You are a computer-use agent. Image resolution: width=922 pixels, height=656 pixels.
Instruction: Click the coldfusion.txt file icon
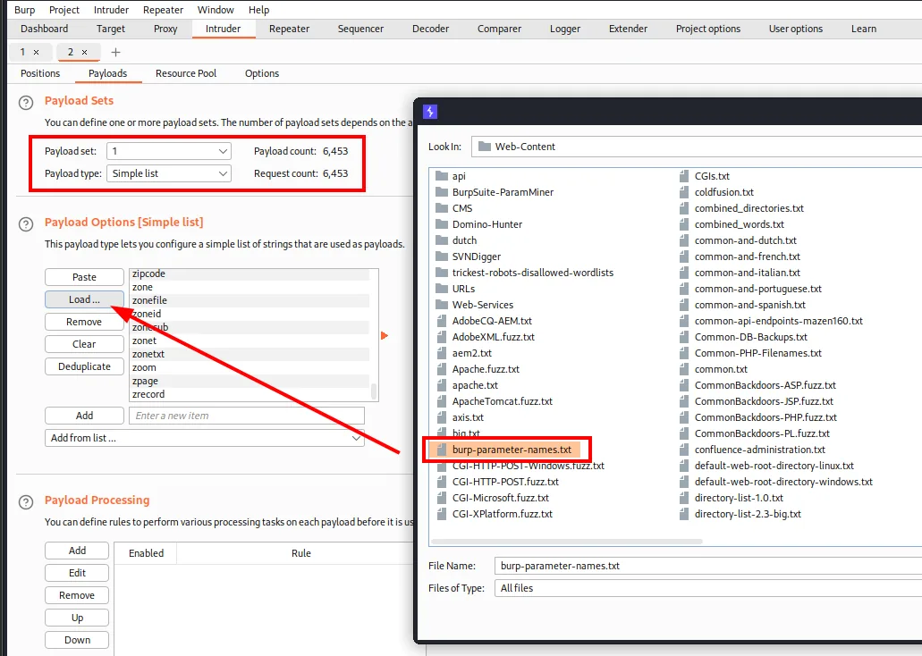point(684,191)
